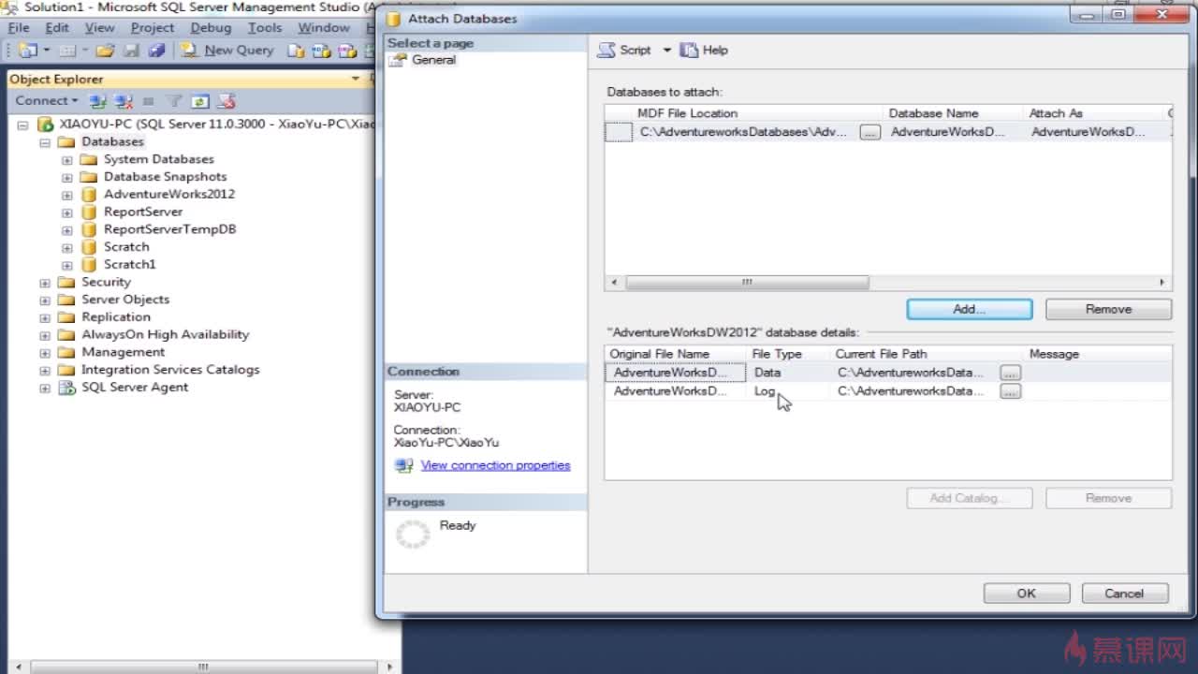
Task: Open the View menu
Action: point(100,28)
